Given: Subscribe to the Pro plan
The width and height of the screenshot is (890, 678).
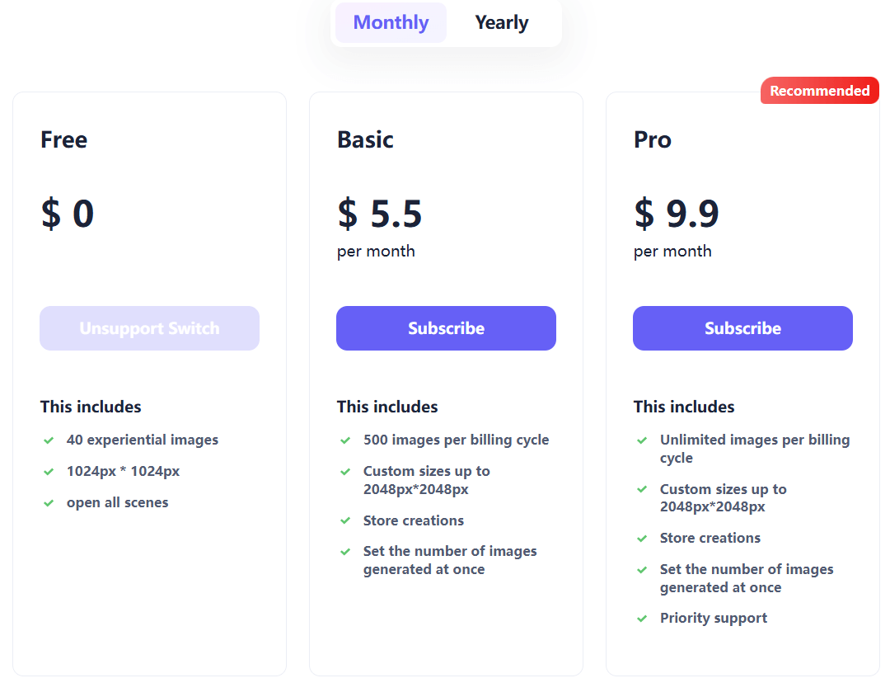Looking at the screenshot, I should click(x=742, y=328).
